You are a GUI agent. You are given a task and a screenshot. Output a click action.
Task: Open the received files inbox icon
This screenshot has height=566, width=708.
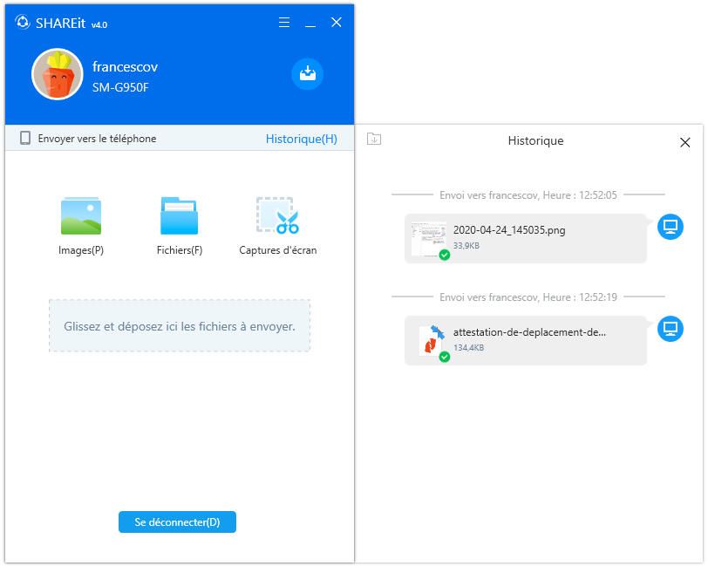pos(308,74)
